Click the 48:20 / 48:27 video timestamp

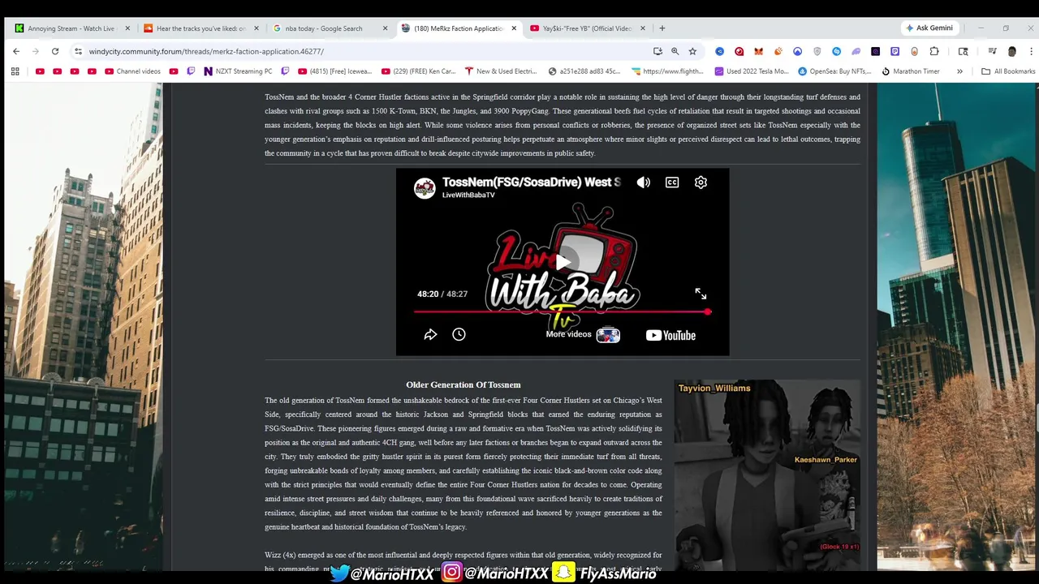pyautogui.click(x=442, y=294)
